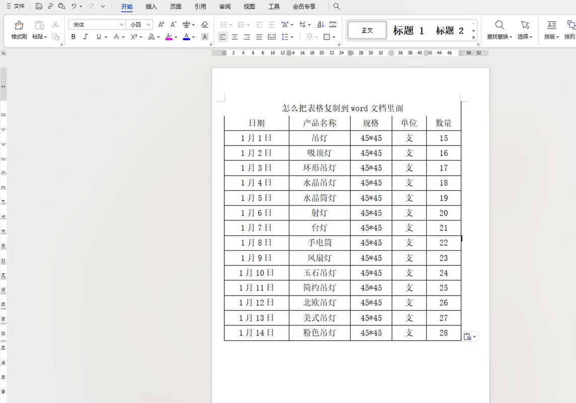The height and width of the screenshot is (403, 576).
Task: Click the table cell '1月10日'
Action: pyautogui.click(x=257, y=273)
